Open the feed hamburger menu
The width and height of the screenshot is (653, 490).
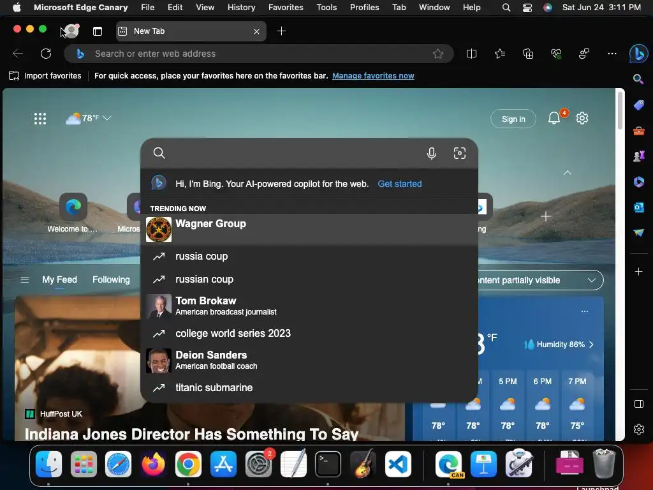[x=25, y=279]
